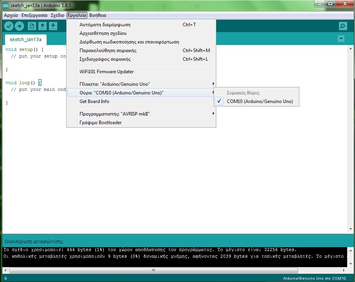Open the Serial Monitor magnifier icon
The image size is (355, 282).
coord(343,26)
